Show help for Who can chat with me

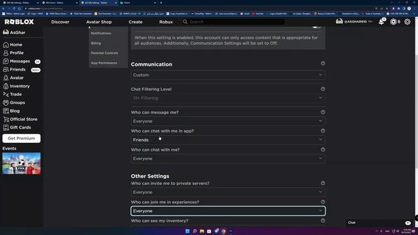(x=323, y=149)
